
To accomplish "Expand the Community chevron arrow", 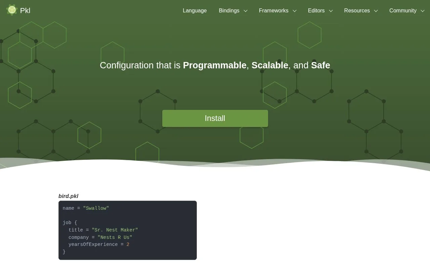I will [x=423, y=11].
